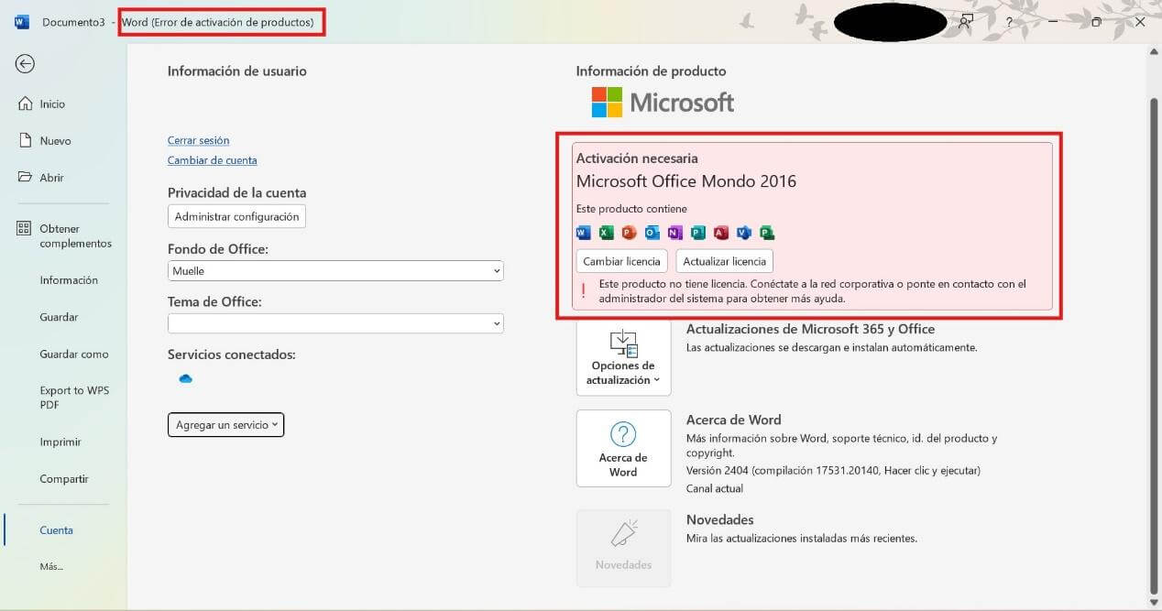The image size is (1162, 611).
Task: Select the Access icon under this product
Action: tap(720, 233)
